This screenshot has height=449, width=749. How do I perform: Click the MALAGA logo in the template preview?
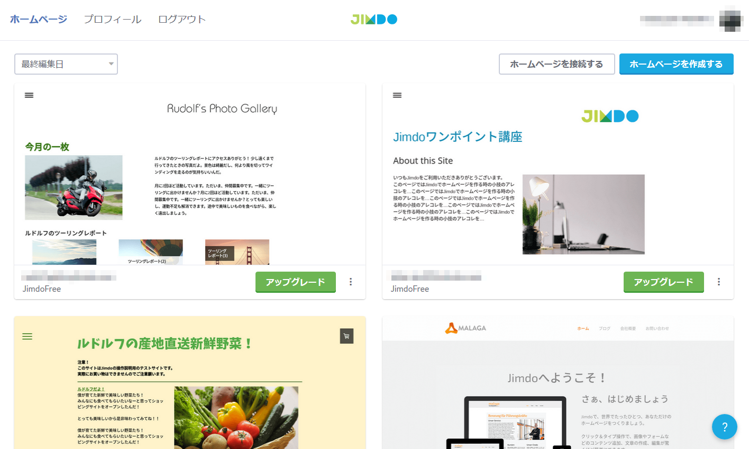(465, 328)
